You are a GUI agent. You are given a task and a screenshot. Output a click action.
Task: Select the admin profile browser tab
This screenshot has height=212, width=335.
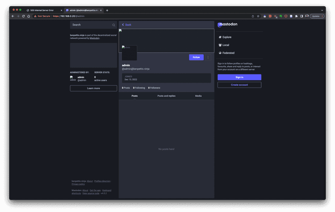[84, 10]
